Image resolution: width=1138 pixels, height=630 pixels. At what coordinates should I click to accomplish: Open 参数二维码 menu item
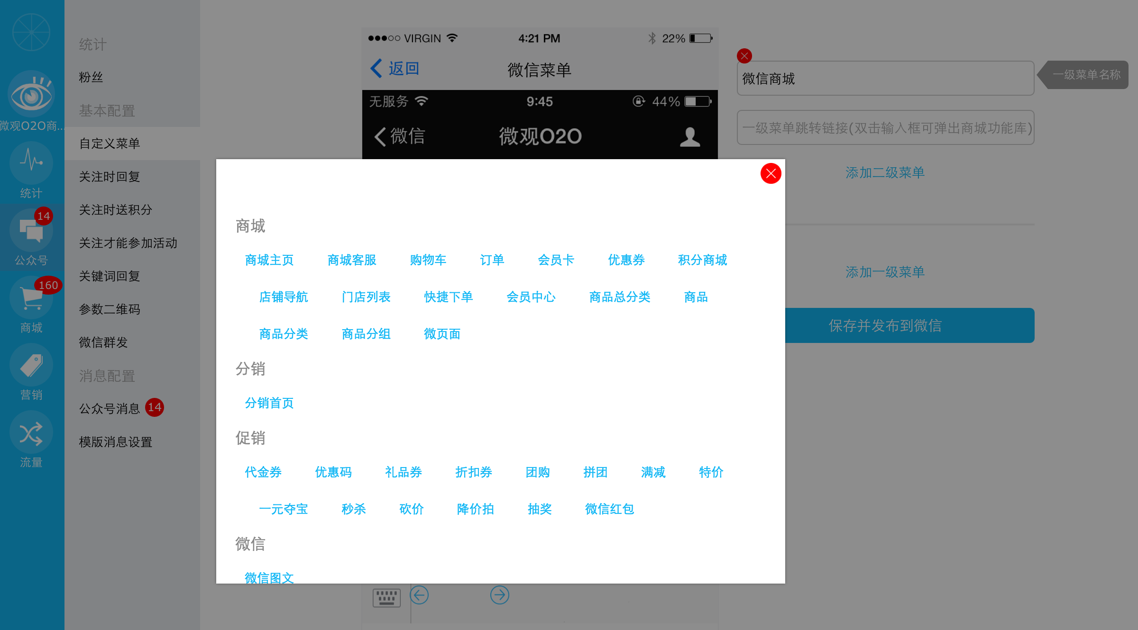coord(110,309)
